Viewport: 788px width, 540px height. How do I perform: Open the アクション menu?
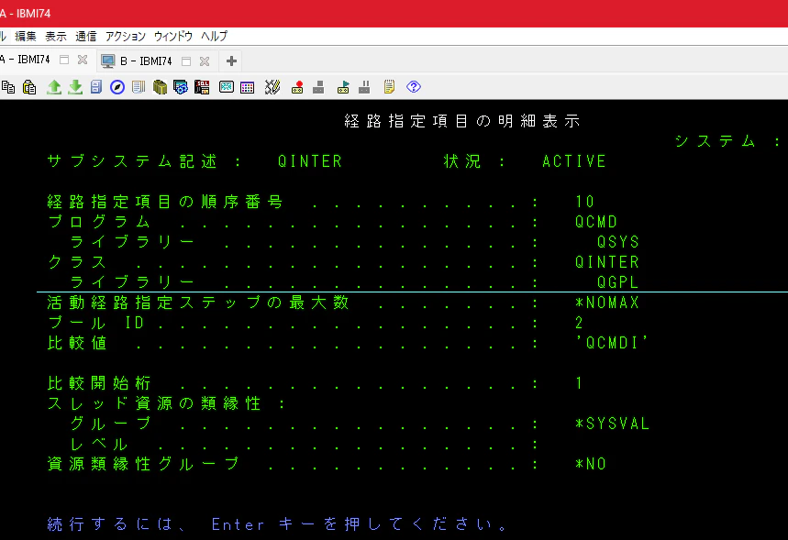(x=125, y=36)
